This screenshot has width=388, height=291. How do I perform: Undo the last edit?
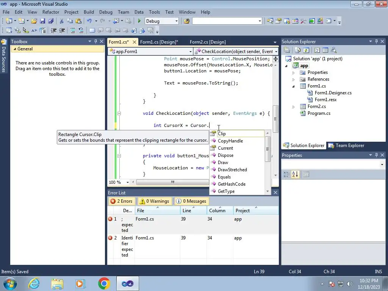[89, 21]
